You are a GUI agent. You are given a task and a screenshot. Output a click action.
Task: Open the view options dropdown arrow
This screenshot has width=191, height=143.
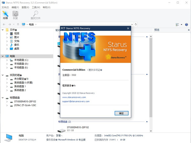181,24
